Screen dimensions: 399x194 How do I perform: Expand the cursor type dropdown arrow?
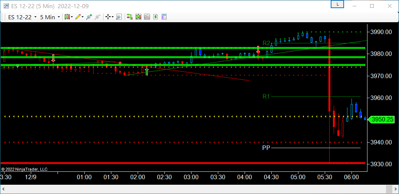[x=112, y=17]
